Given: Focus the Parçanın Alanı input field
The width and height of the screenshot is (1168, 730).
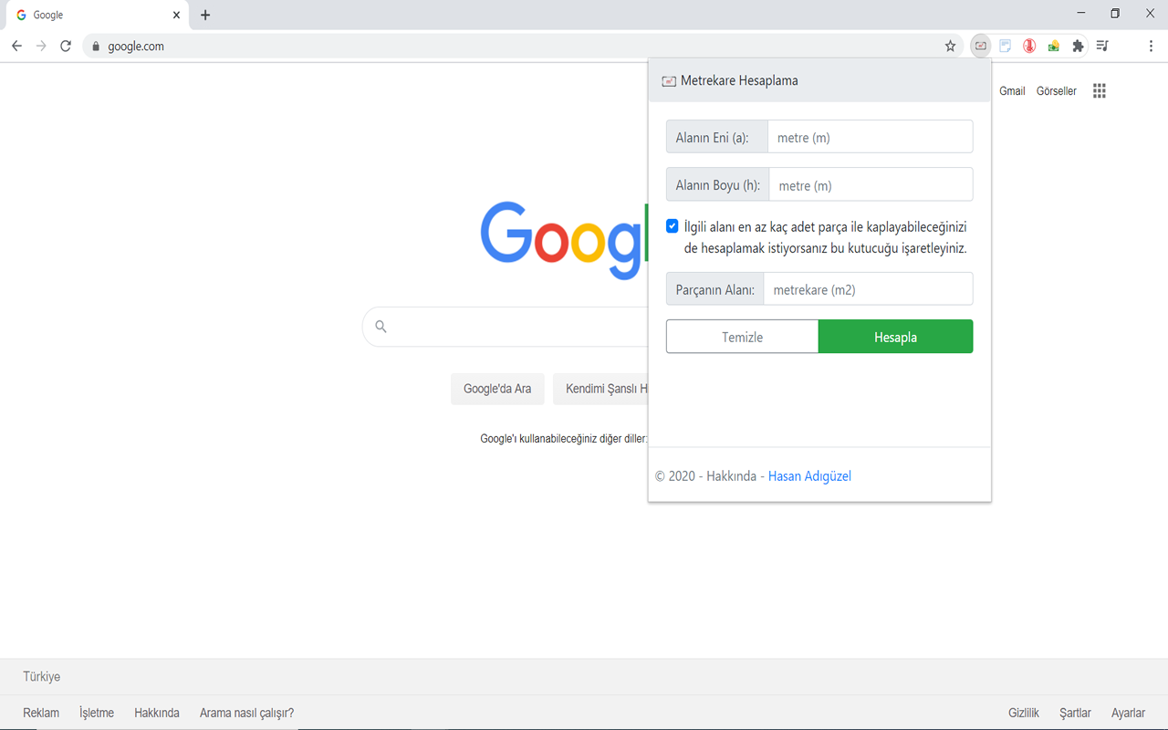Looking at the screenshot, I should [x=869, y=288].
